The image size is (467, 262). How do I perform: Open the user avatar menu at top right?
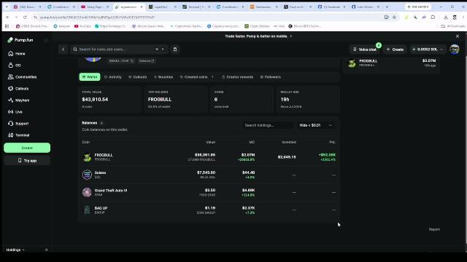coord(455,49)
